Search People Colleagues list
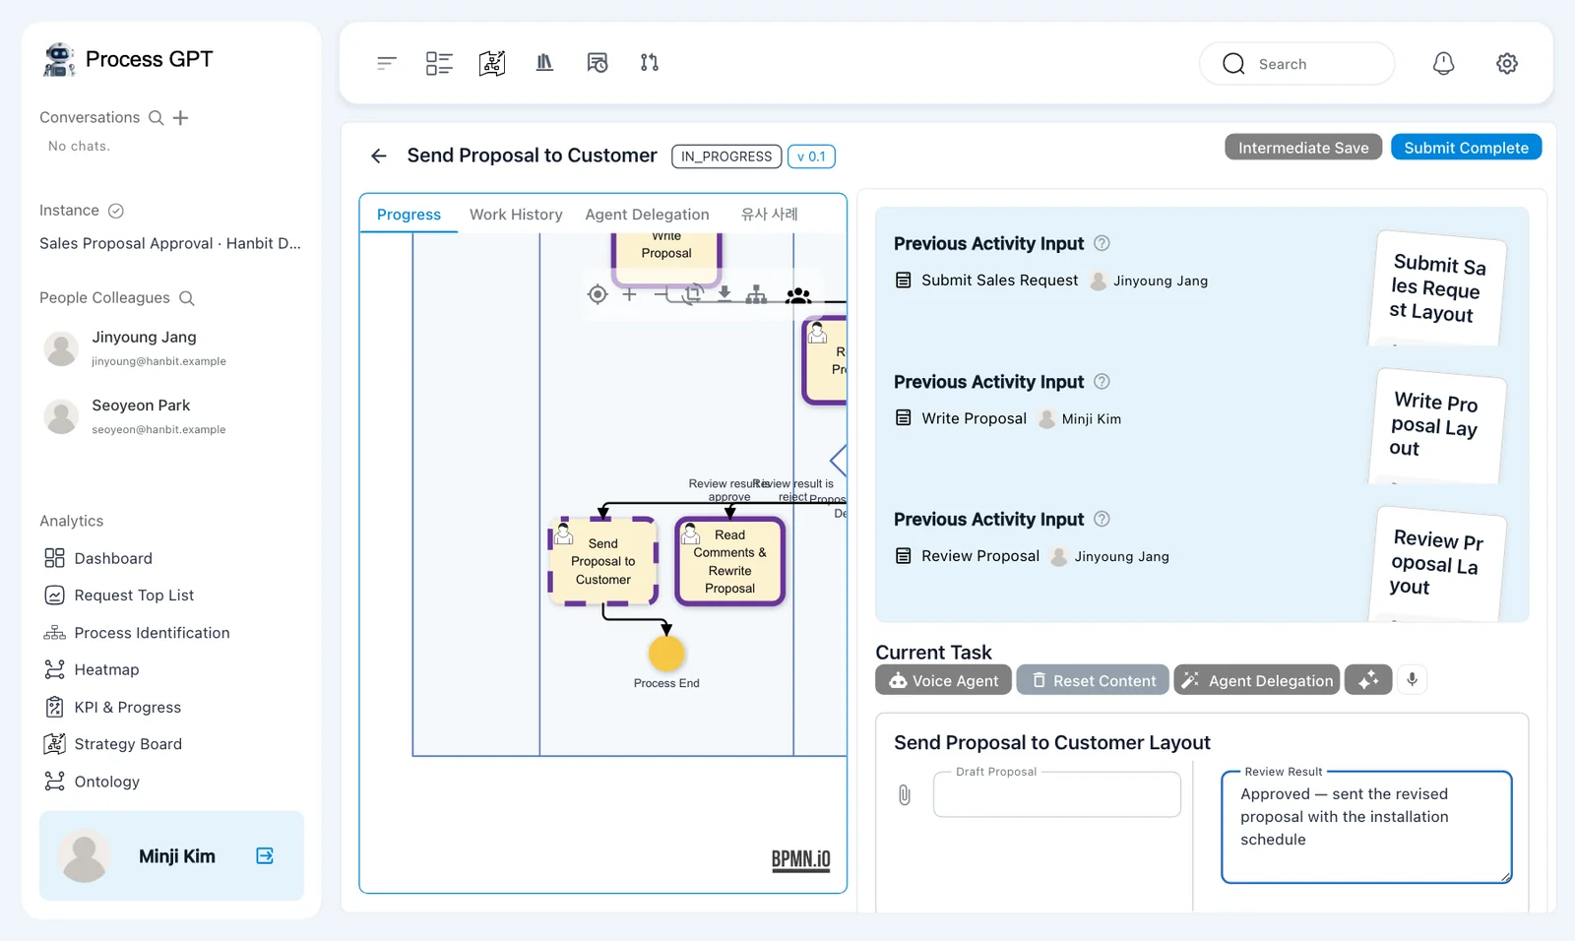This screenshot has width=1575, height=941. click(x=187, y=298)
